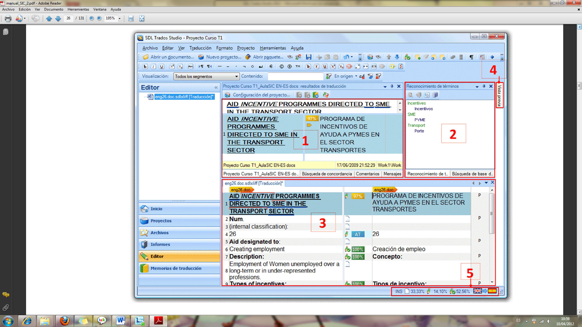Launch Firefox from the Windows taskbar

tap(65, 321)
